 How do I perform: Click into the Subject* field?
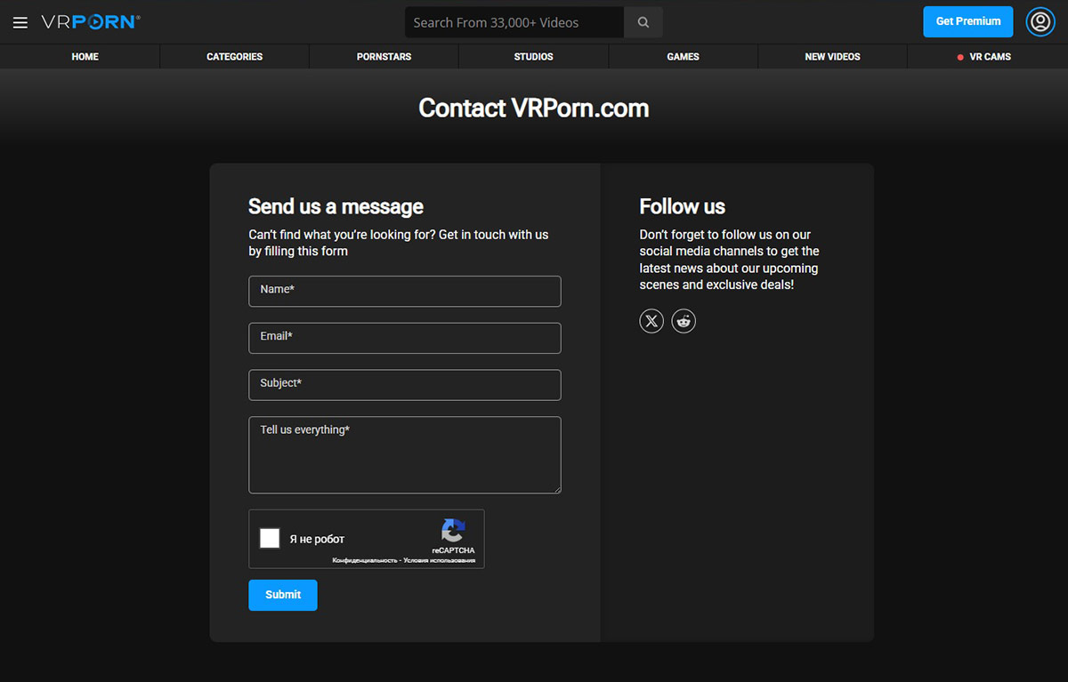pyautogui.click(x=405, y=385)
